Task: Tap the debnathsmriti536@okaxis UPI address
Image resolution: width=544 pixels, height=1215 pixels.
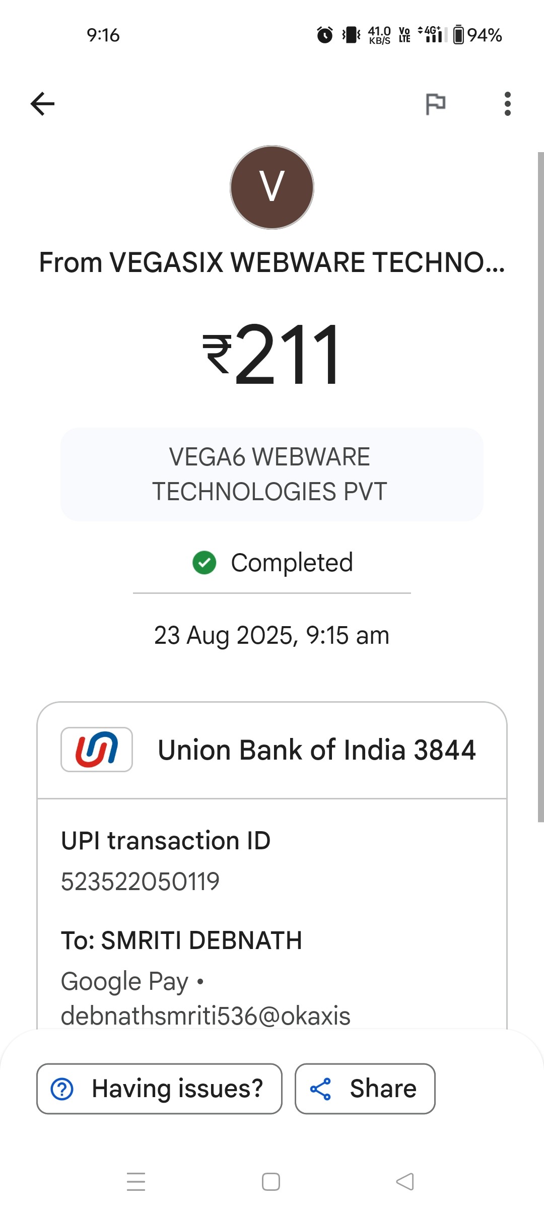Action: tap(206, 1016)
